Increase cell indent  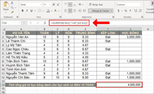[x=84, y=11]
